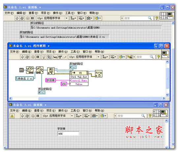Viewport: 178px width, 152px height.
Task: Click Pause button in 未命名 1.vi front panel toolbar
Action: coord(32,18)
